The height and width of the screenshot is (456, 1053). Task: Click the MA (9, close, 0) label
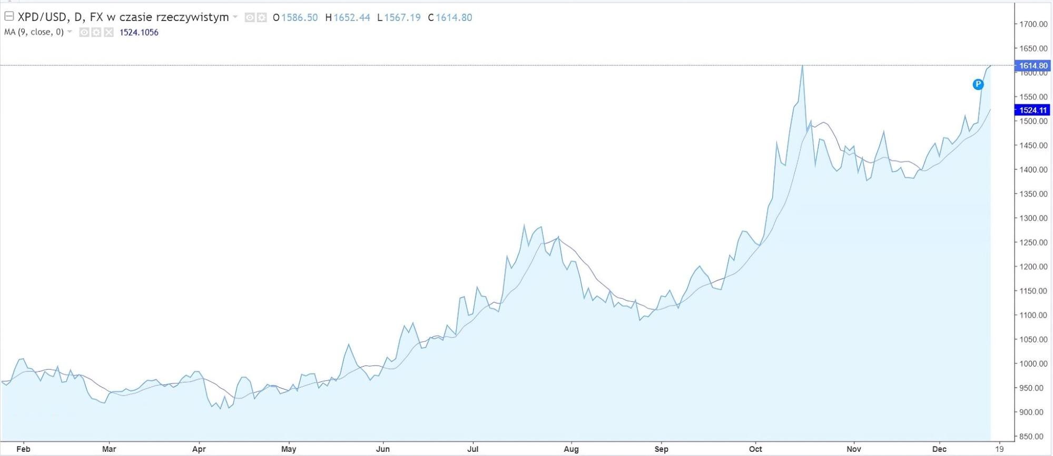pyautogui.click(x=34, y=32)
